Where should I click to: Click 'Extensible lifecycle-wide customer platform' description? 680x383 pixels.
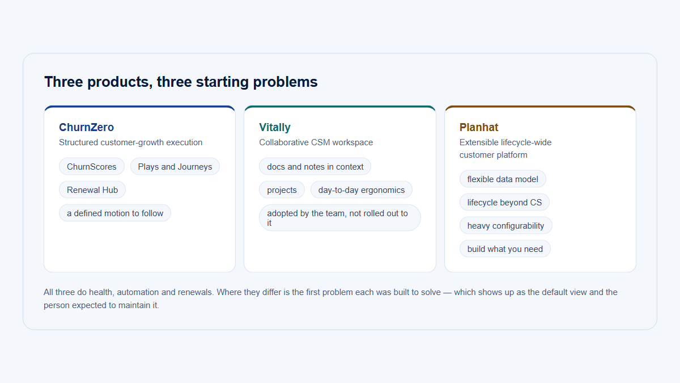click(x=505, y=149)
